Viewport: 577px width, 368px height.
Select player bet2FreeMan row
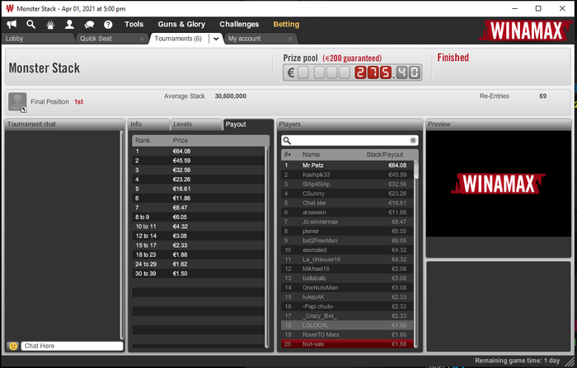[347, 240]
